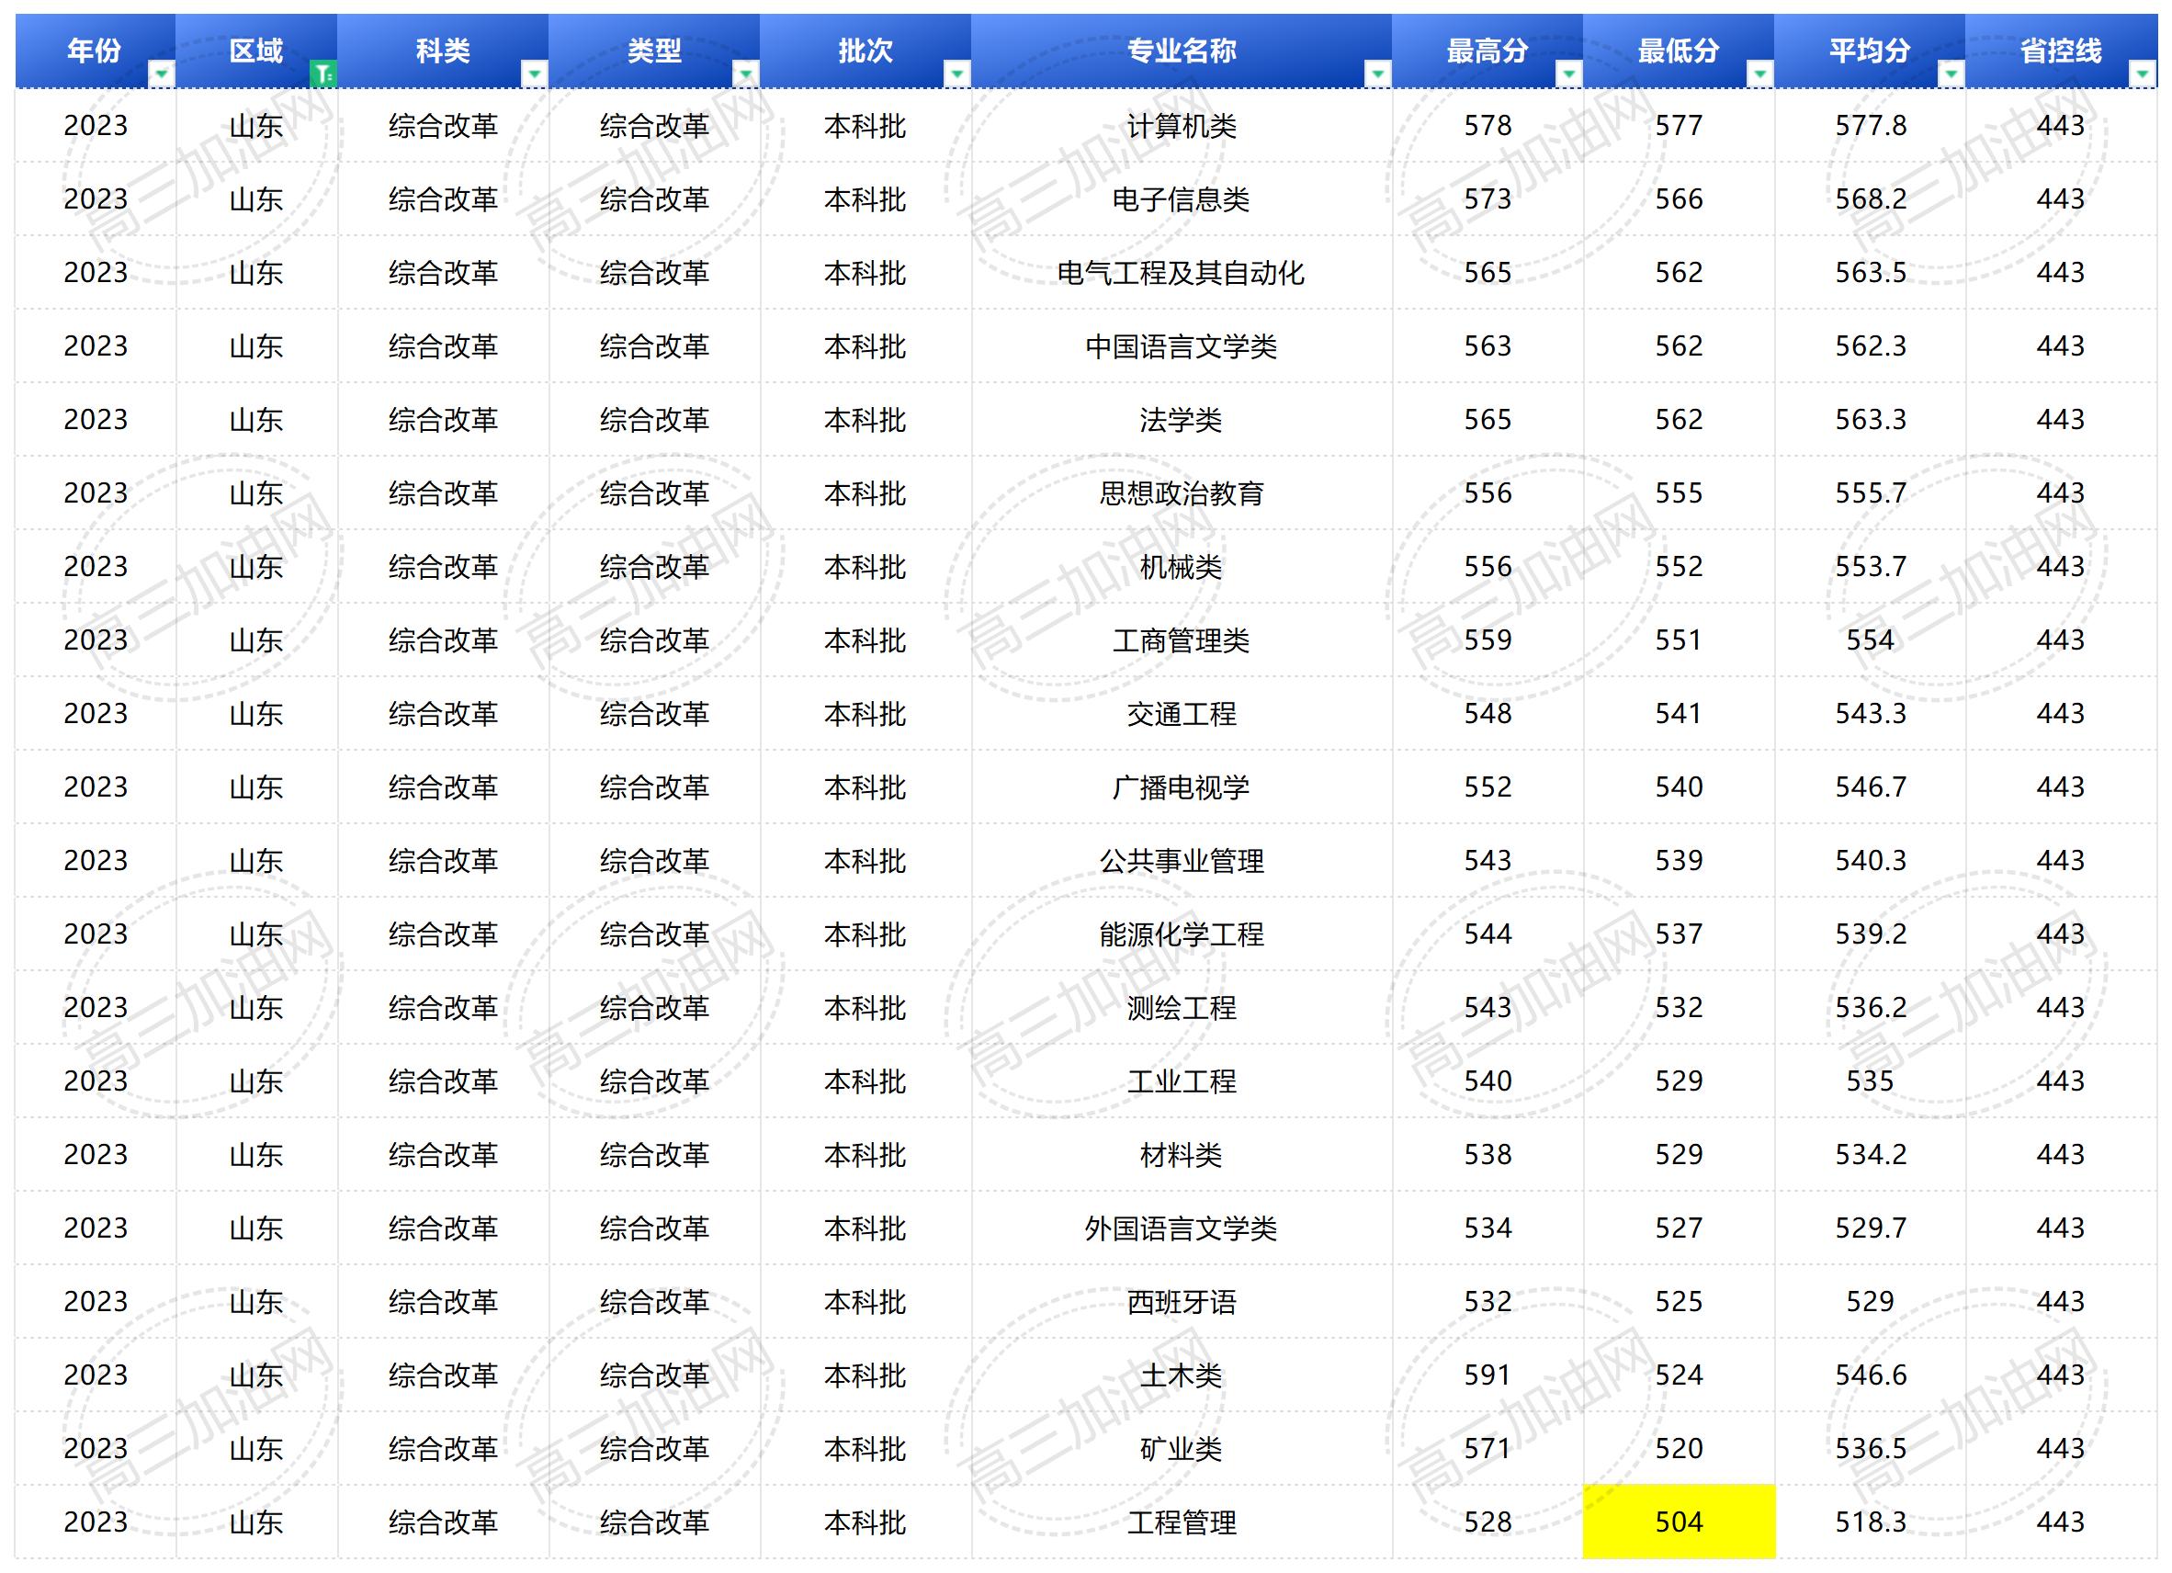Click the 计算机类 major cell

click(1182, 126)
